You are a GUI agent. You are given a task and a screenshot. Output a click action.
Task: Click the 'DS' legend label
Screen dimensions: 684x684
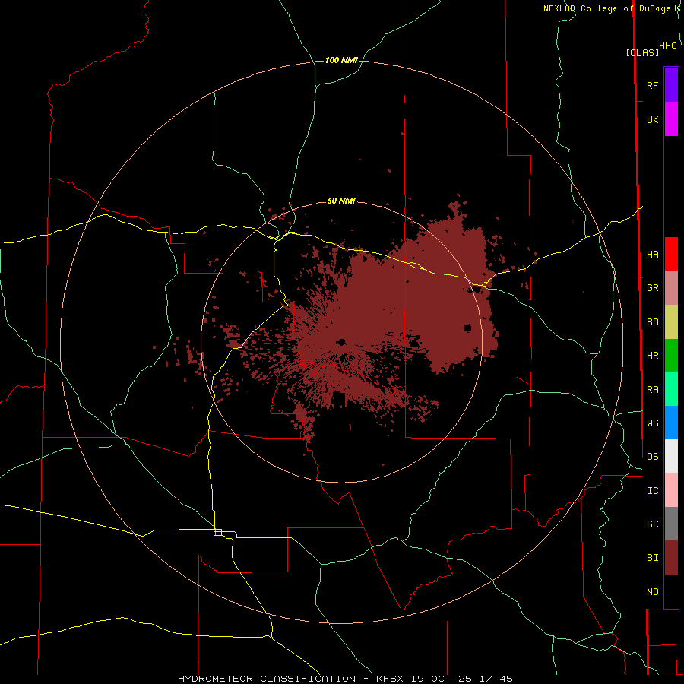652,456
